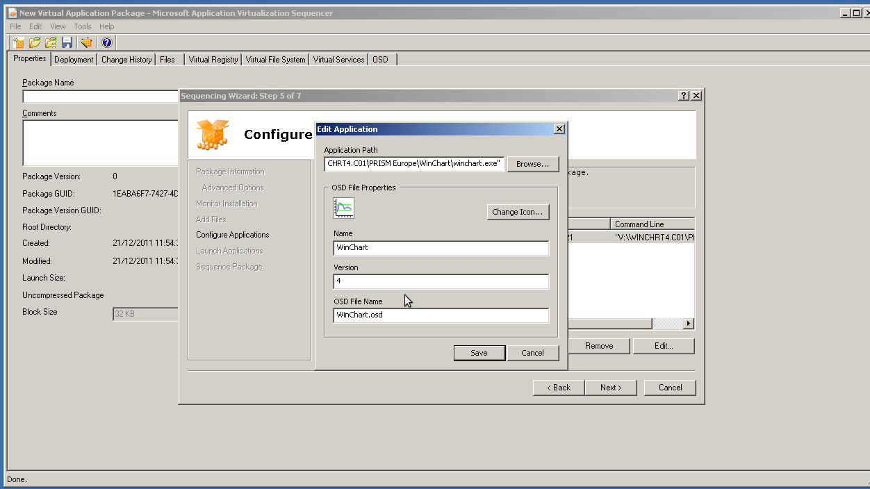The height and width of the screenshot is (489, 870).
Task: Click the Version field containing 4
Action: coord(441,281)
